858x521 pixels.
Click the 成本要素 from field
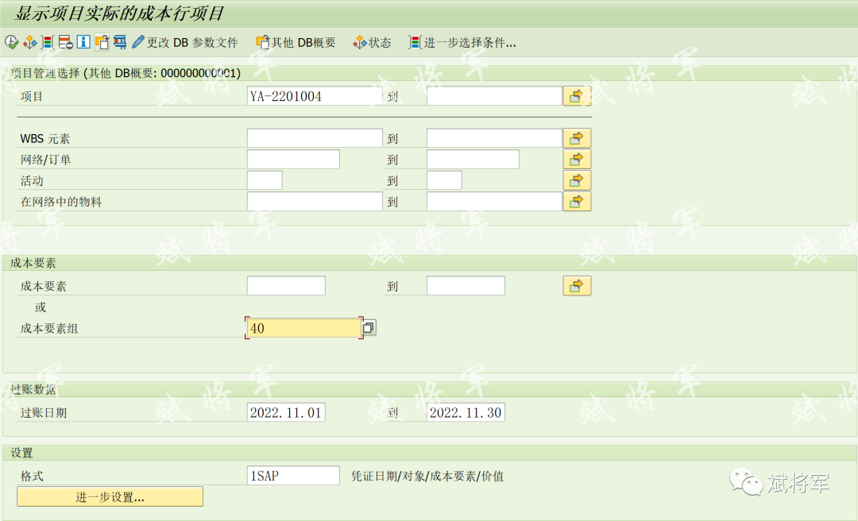point(286,286)
